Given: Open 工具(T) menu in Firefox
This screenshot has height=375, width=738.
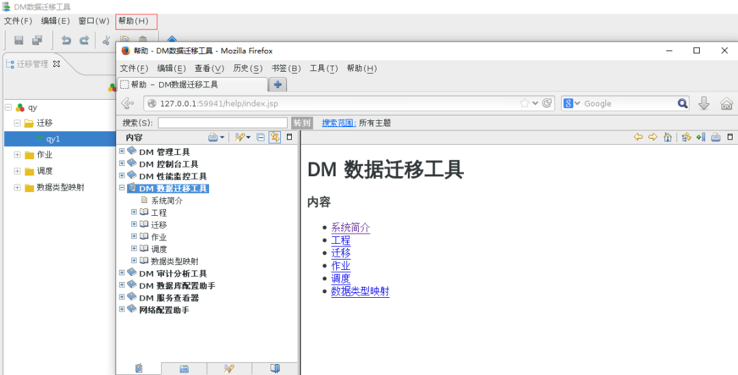Looking at the screenshot, I should coord(324,69).
